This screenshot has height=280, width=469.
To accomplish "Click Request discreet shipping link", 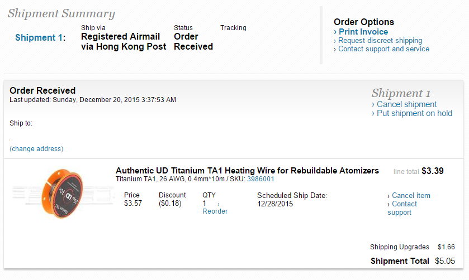I will tap(380, 41).
